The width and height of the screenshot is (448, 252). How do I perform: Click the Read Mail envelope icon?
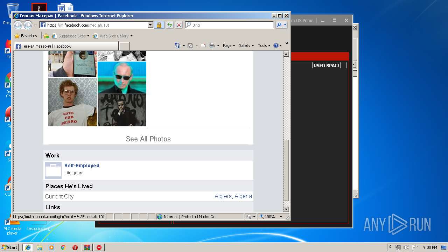coord(203,45)
